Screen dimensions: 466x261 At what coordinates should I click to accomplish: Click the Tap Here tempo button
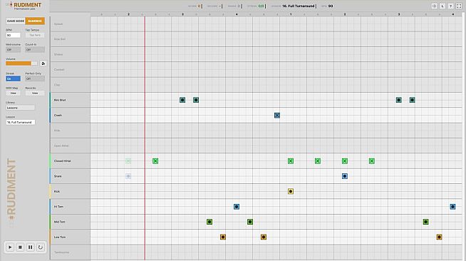click(x=35, y=35)
